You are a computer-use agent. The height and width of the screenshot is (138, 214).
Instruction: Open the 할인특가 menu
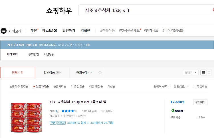(69, 31)
